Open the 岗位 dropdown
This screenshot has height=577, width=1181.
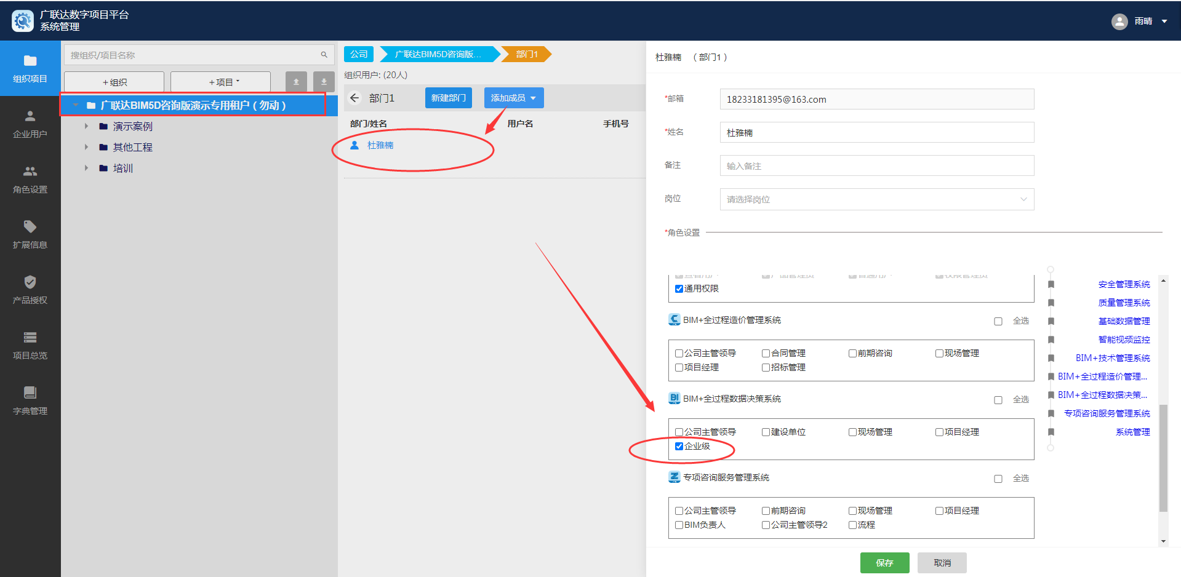point(877,199)
